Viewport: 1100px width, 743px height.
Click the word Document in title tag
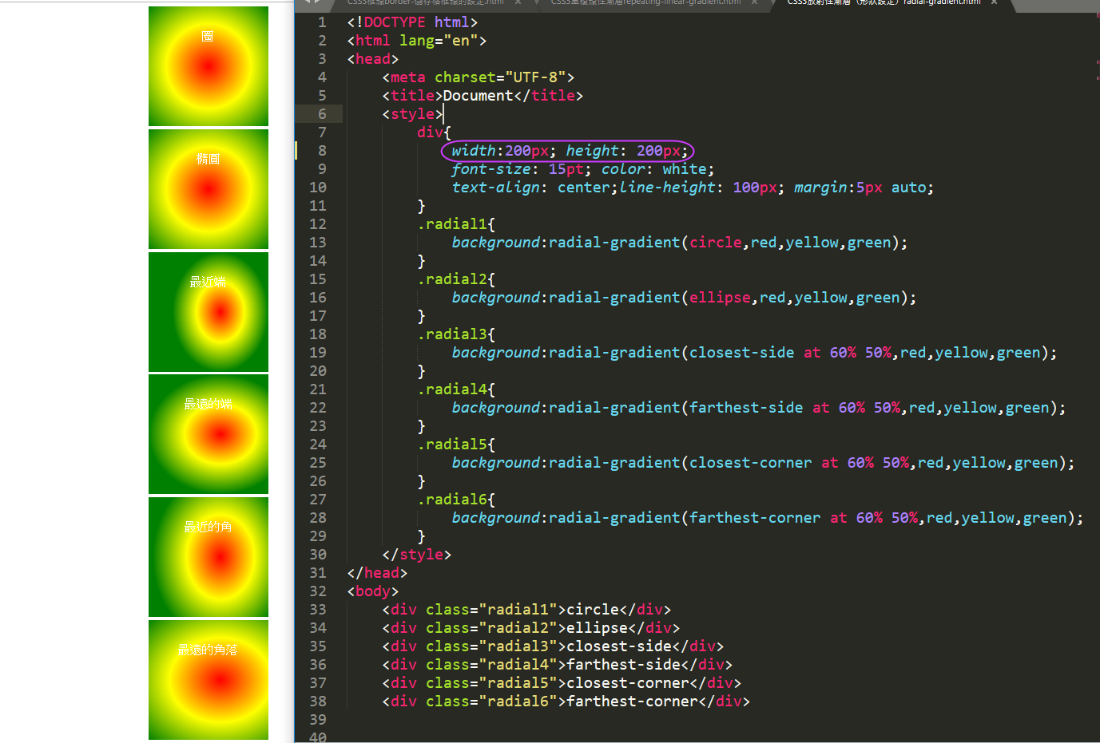[x=478, y=96]
